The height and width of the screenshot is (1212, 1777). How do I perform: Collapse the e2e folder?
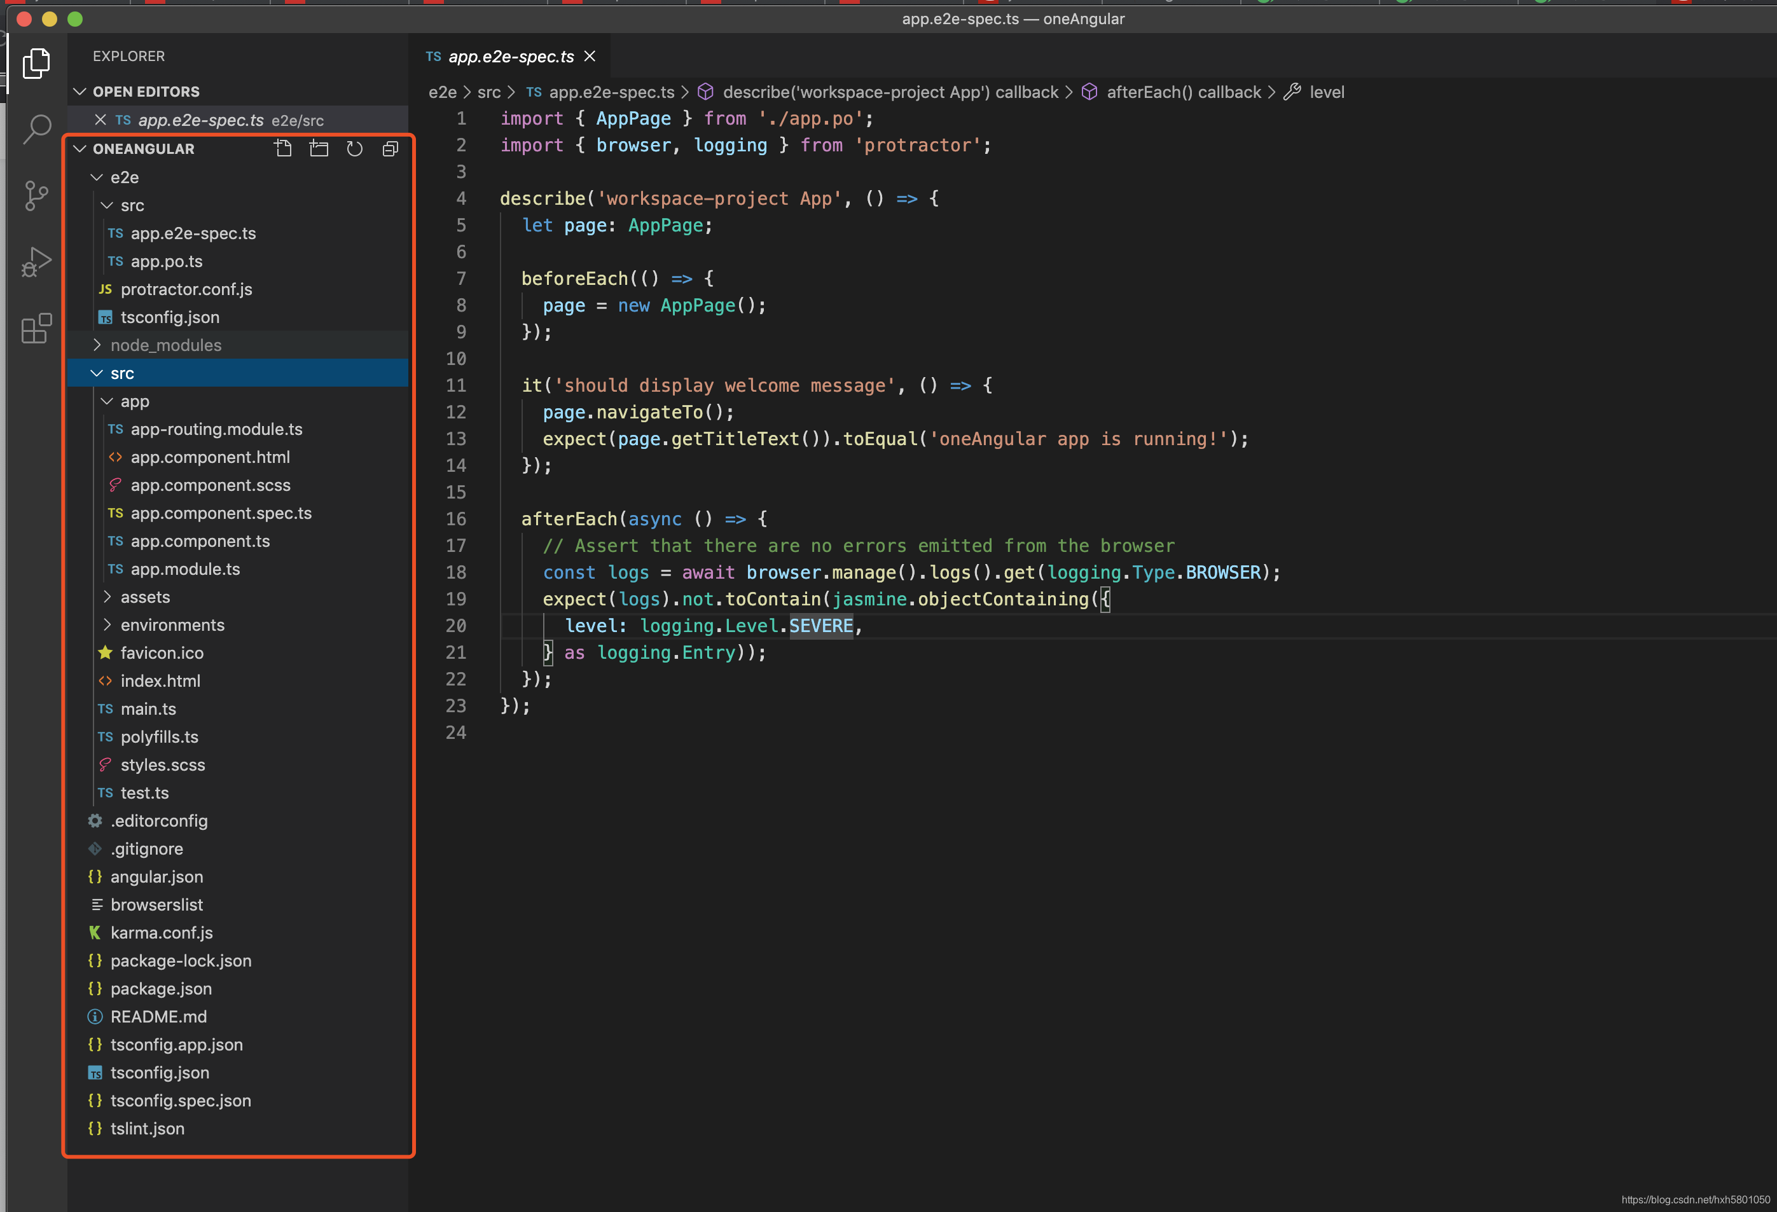124,177
